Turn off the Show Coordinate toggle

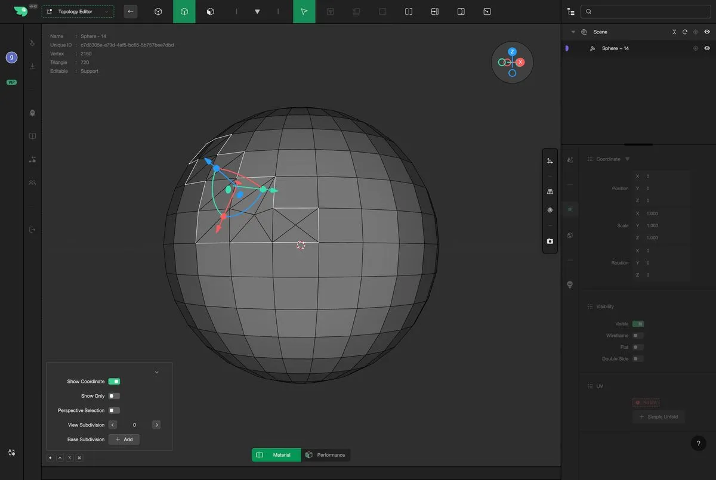pyautogui.click(x=114, y=382)
